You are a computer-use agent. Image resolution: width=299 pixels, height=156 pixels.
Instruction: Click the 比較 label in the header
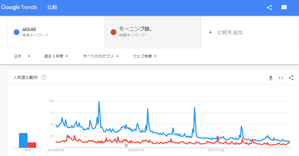click(52, 7)
